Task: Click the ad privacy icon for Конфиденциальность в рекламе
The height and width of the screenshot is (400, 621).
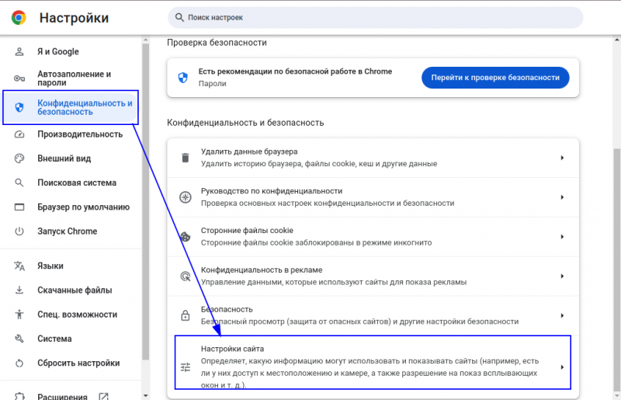Action: [x=185, y=276]
